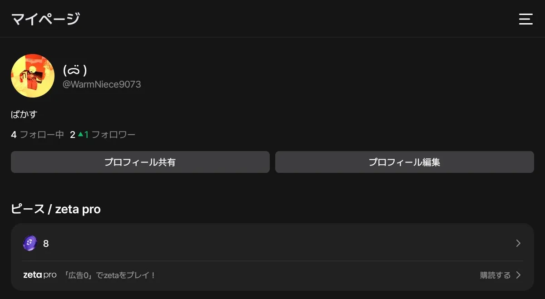The image size is (545, 299).
Task: Click the ばかす bio text
Action: click(24, 114)
